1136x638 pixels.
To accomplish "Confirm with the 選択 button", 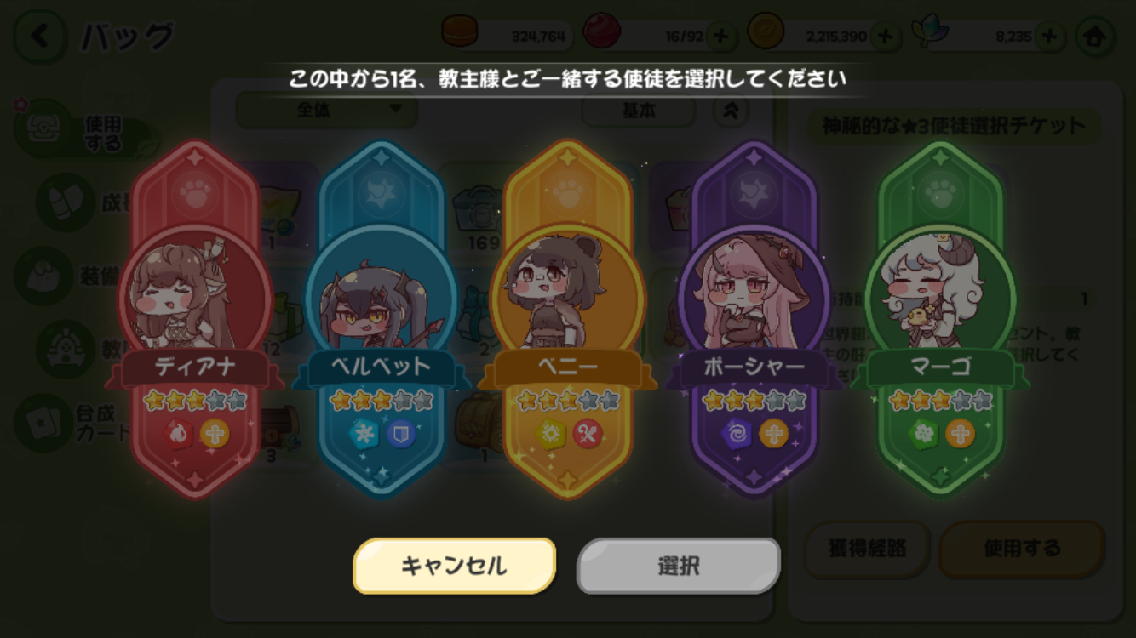I will point(679,566).
